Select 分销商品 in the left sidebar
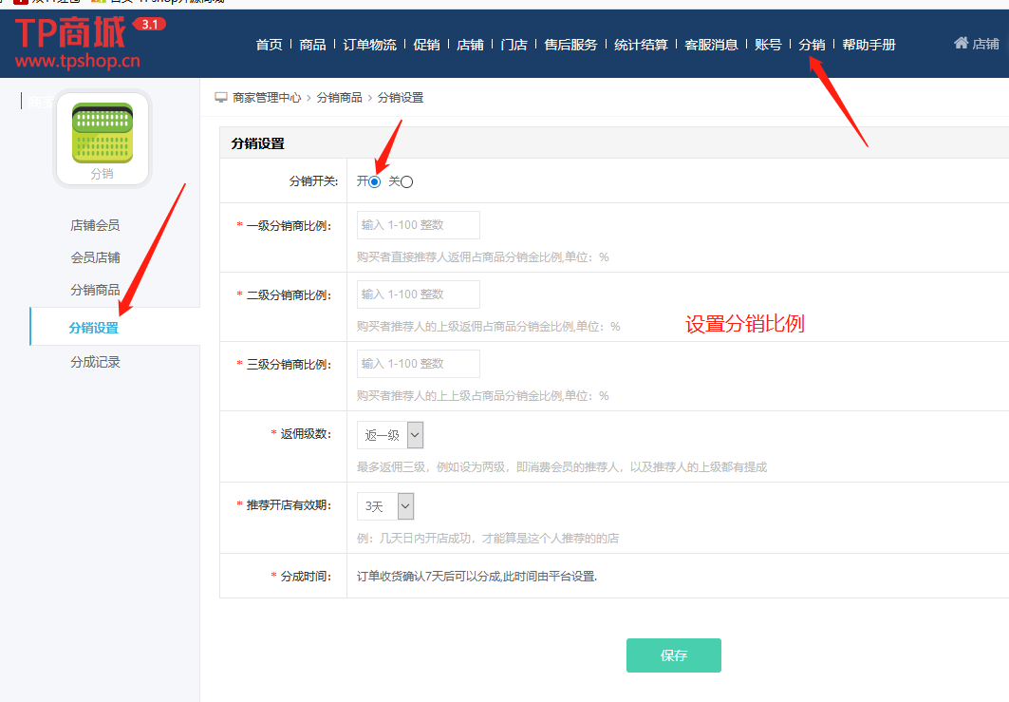 95,290
